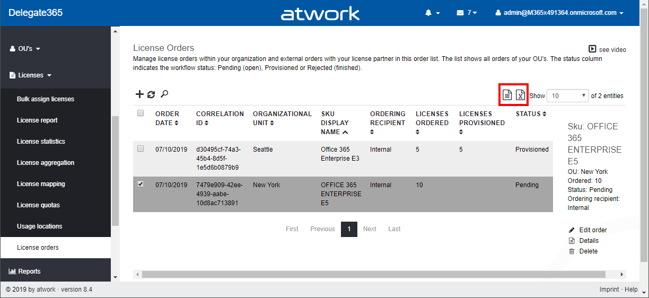Check the Seattle order row checkbox
This screenshot has width=649, height=298.
141,149
